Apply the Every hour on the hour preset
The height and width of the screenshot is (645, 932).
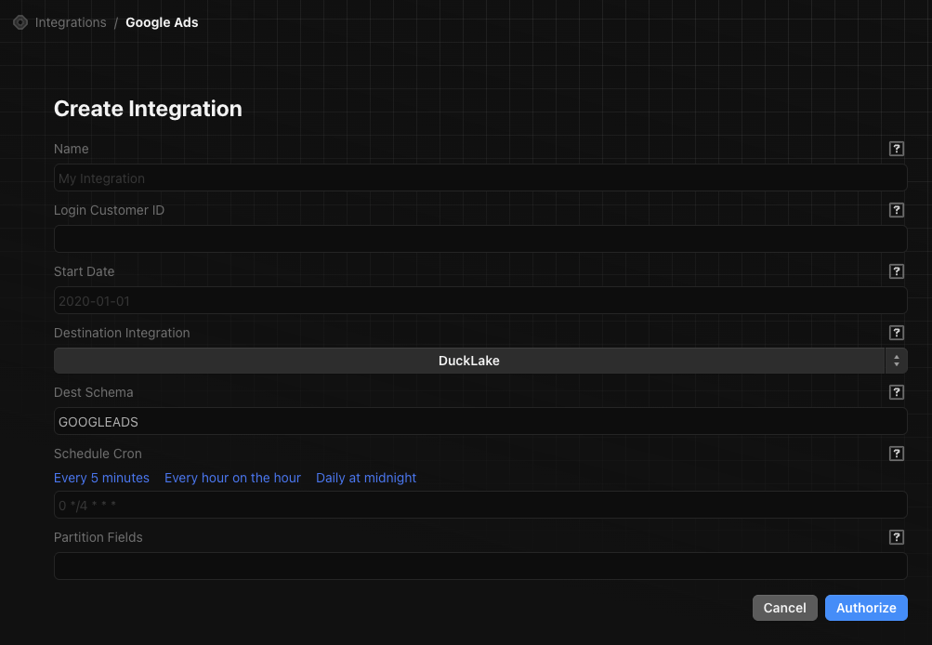click(232, 478)
